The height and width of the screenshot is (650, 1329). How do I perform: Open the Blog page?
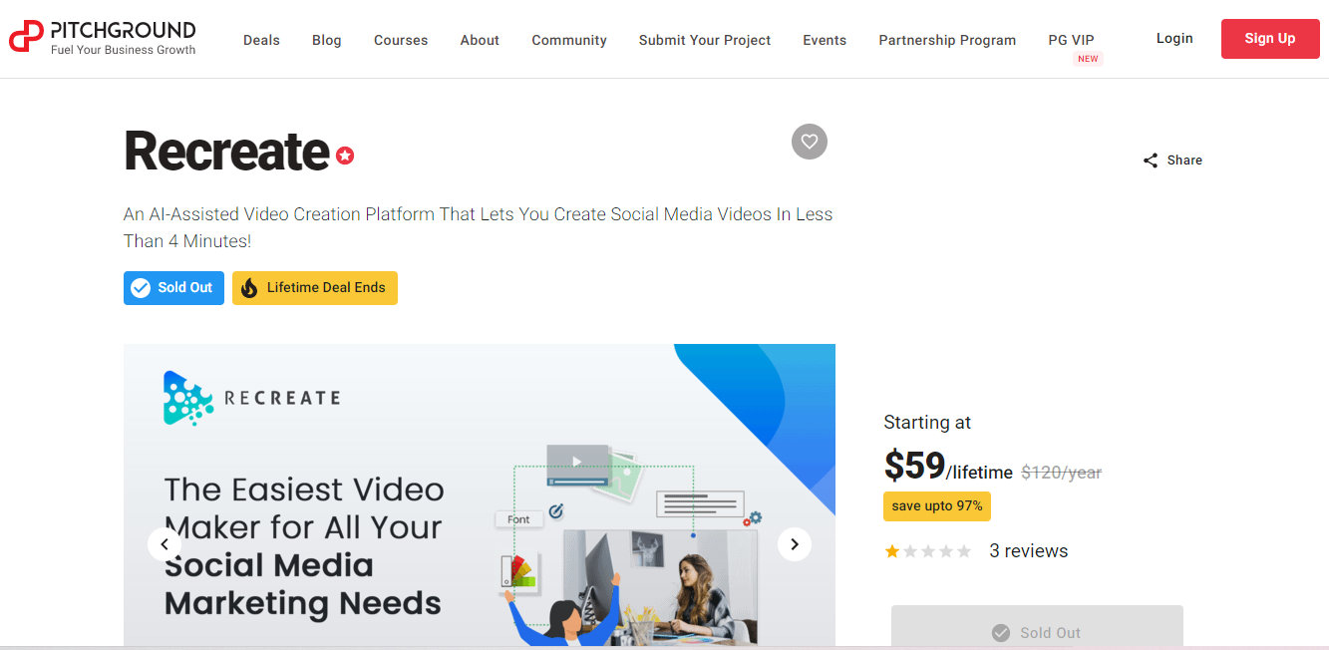tap(327, 40)
